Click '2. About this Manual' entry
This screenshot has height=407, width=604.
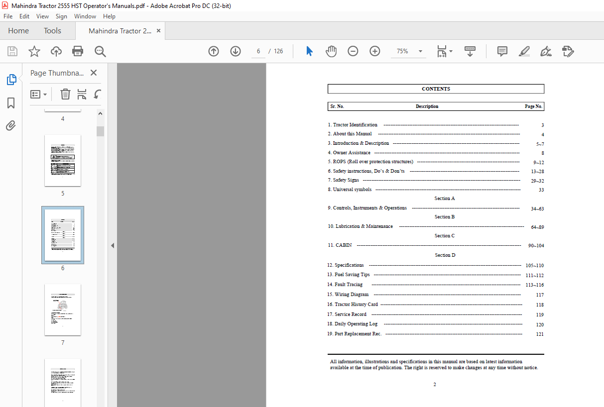click(350, 134)
